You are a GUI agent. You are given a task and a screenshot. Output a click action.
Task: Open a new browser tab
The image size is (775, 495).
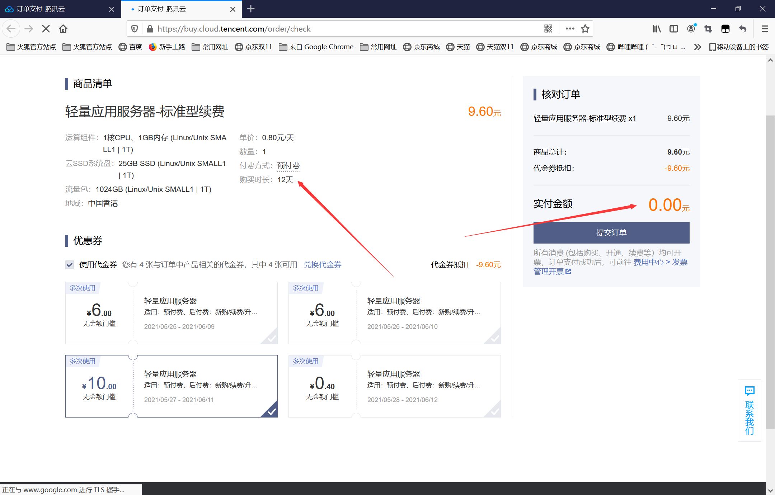[x=251, y=9]
